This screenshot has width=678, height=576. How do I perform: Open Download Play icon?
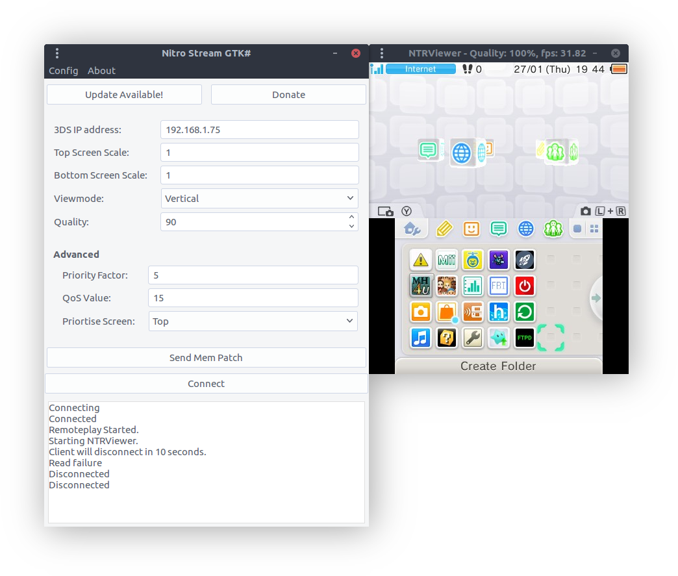[473, 312]
